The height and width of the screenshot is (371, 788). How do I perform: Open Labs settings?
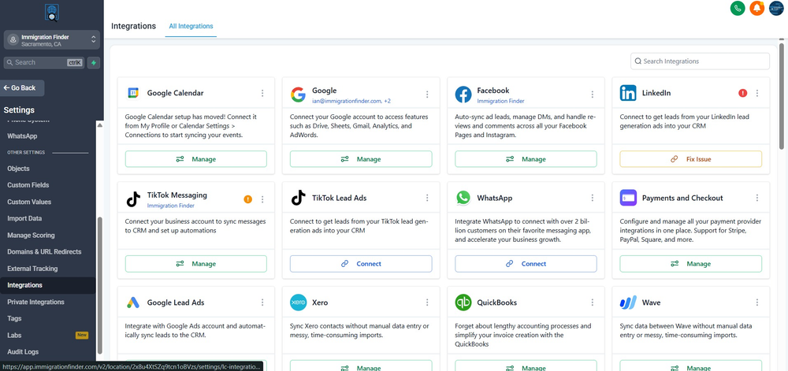[x=14, y=336]
